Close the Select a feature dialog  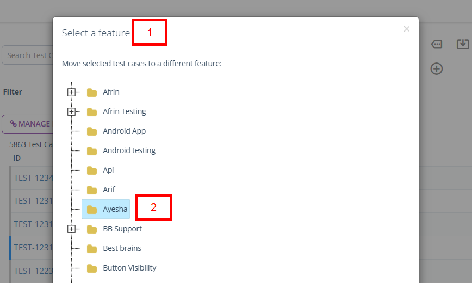coord(407,29)
